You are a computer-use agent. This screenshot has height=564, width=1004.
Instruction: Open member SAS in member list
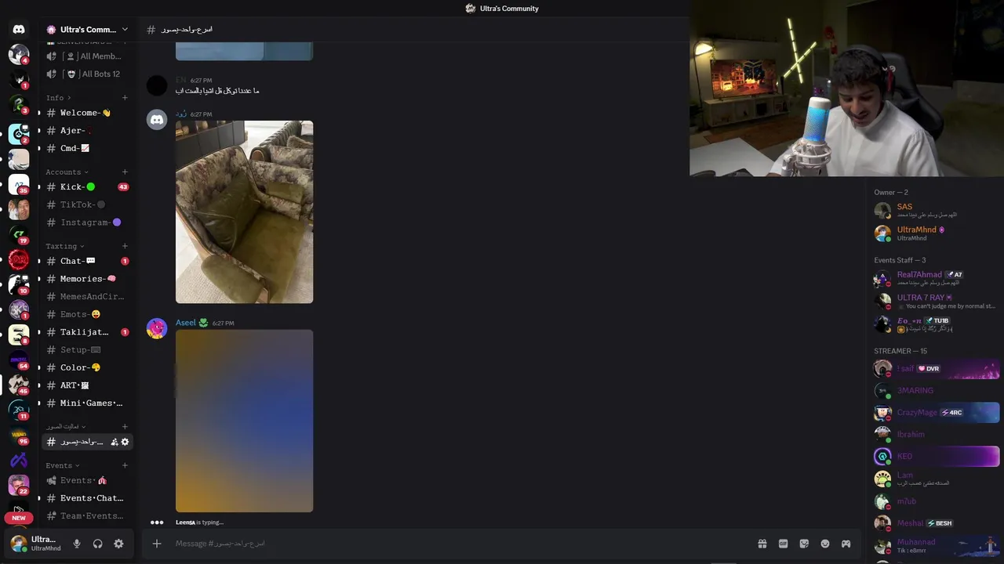(936, 210)
